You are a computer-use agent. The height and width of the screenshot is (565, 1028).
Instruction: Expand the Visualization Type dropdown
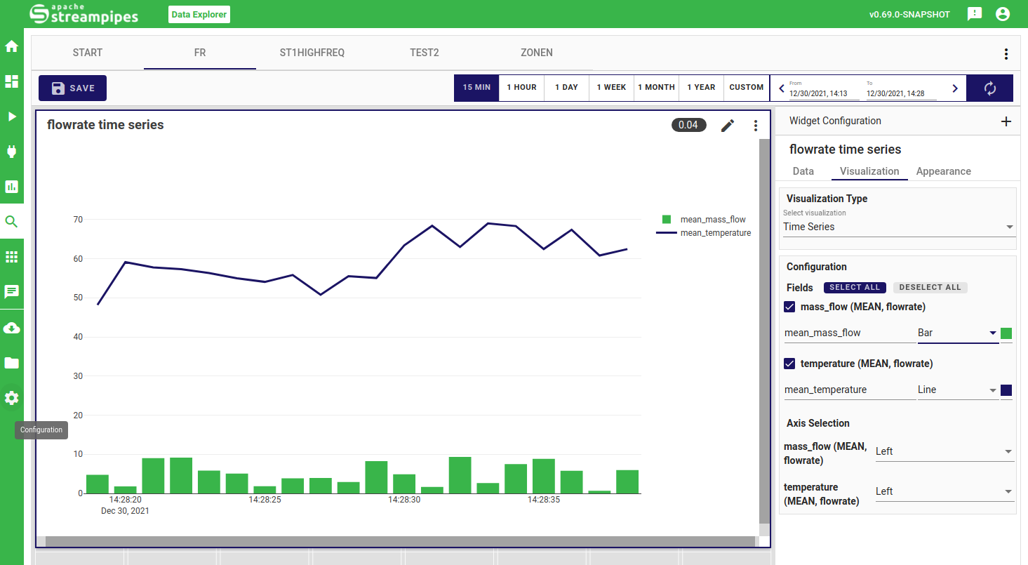[x=899, y=227]
